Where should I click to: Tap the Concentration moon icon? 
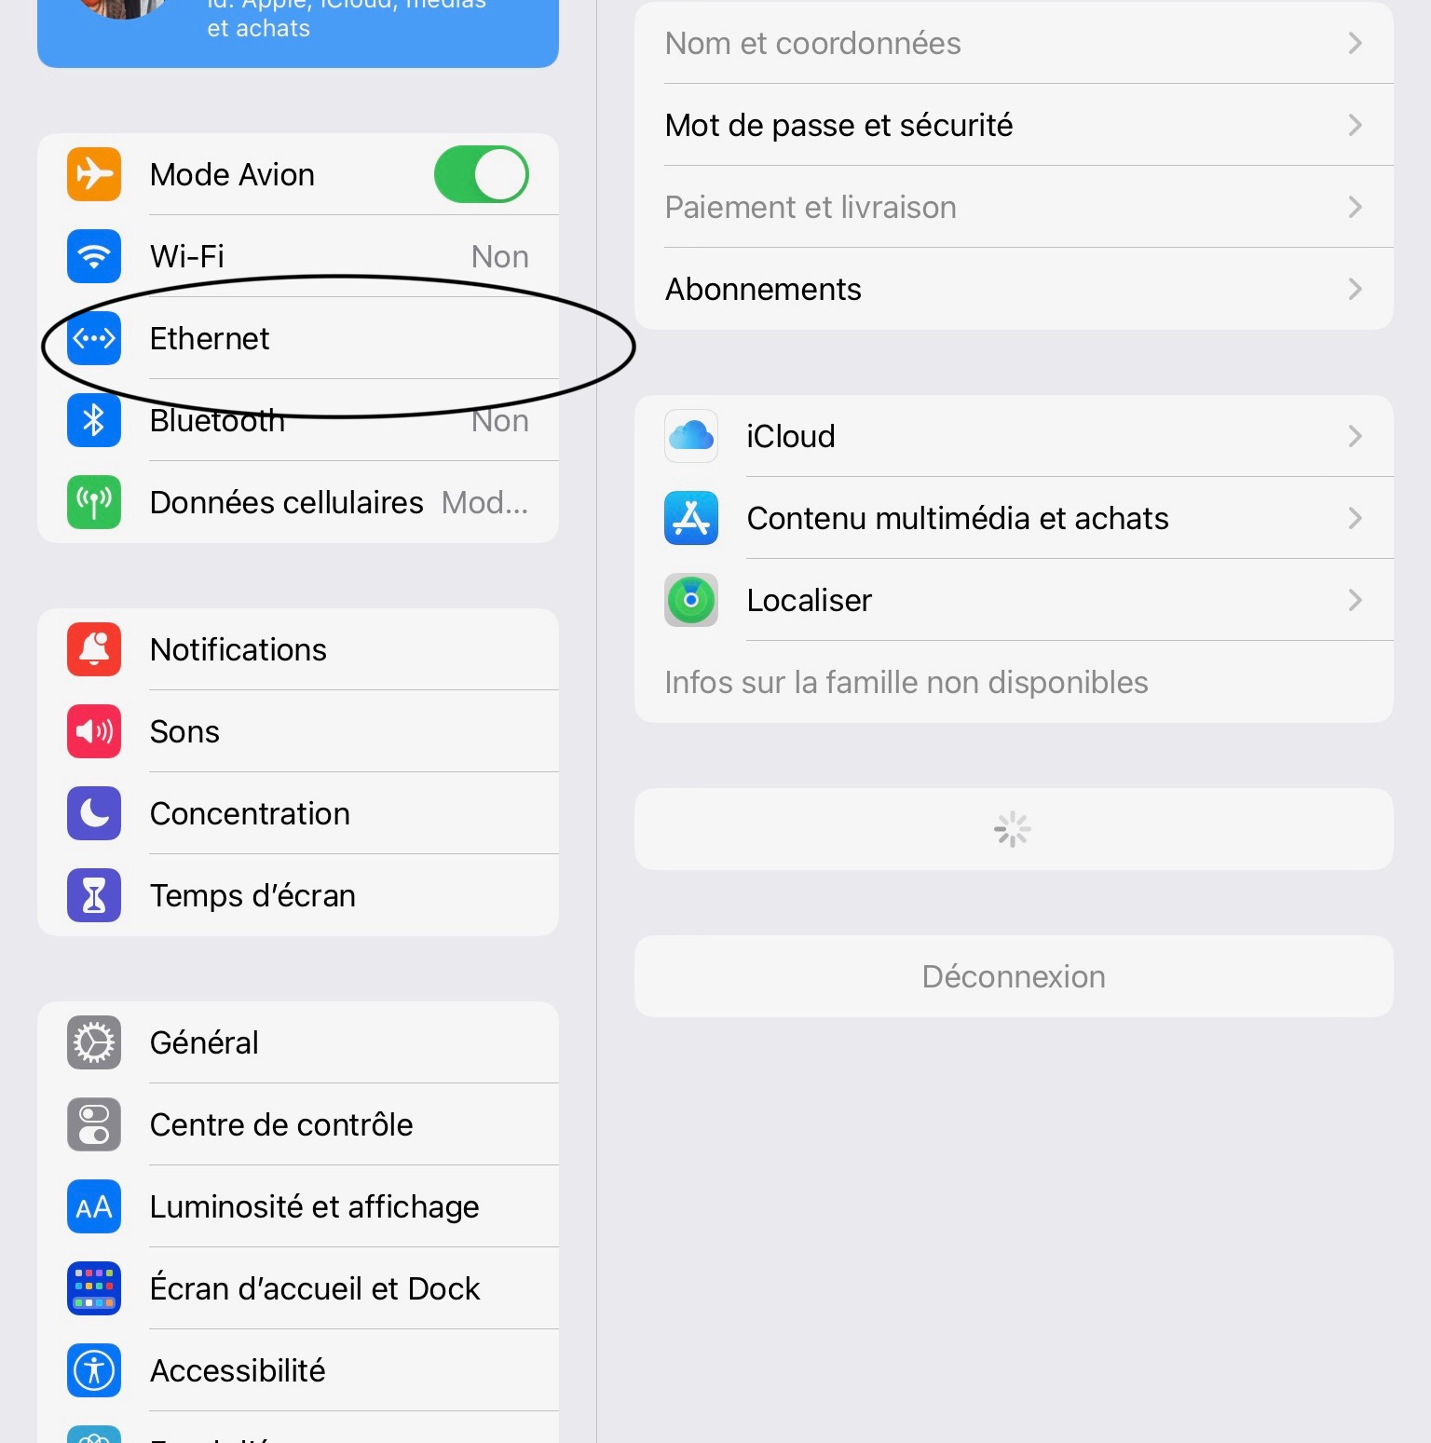(94, 813)
